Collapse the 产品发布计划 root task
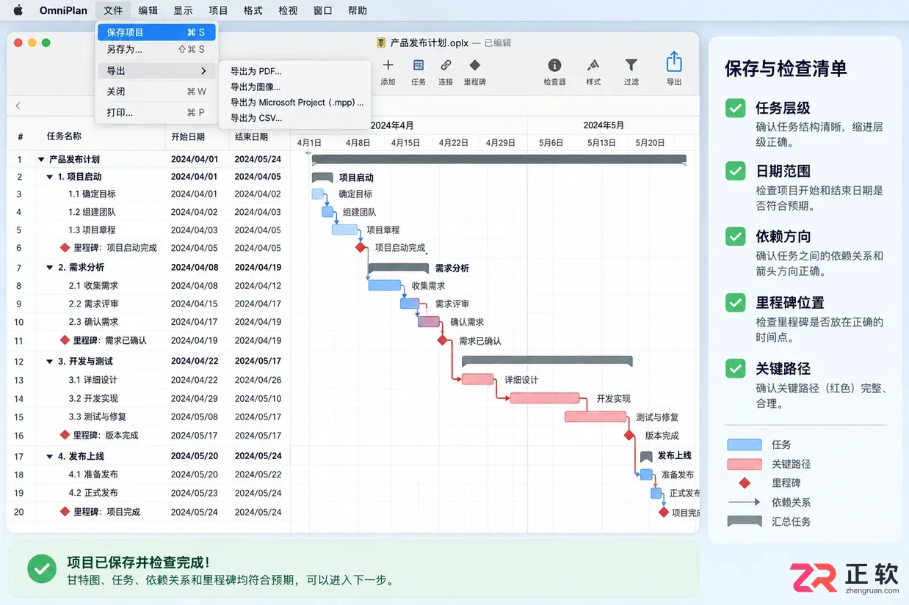 (x=41, y=159)
